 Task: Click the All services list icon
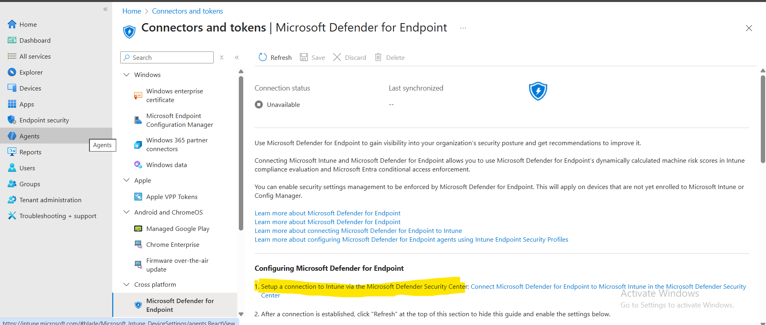[x=12, y=56]
